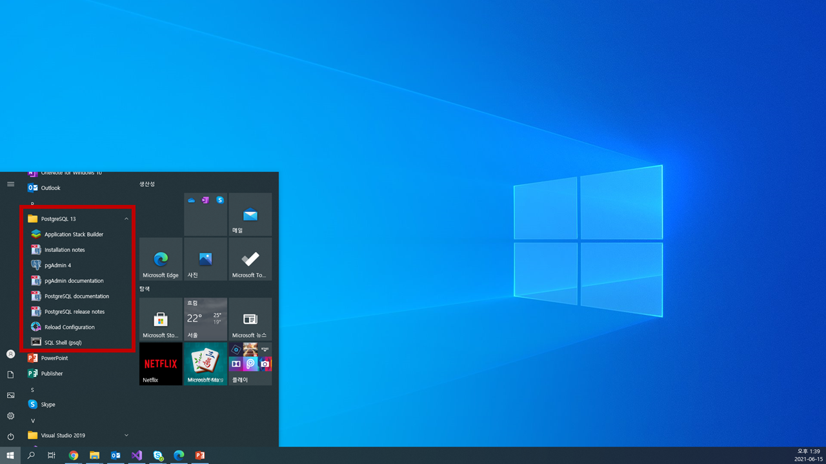Image resolution: width=826 pixels, height=464 pixels.
Task: Open Settings gear in Start rail
Action: pos(10,416)
